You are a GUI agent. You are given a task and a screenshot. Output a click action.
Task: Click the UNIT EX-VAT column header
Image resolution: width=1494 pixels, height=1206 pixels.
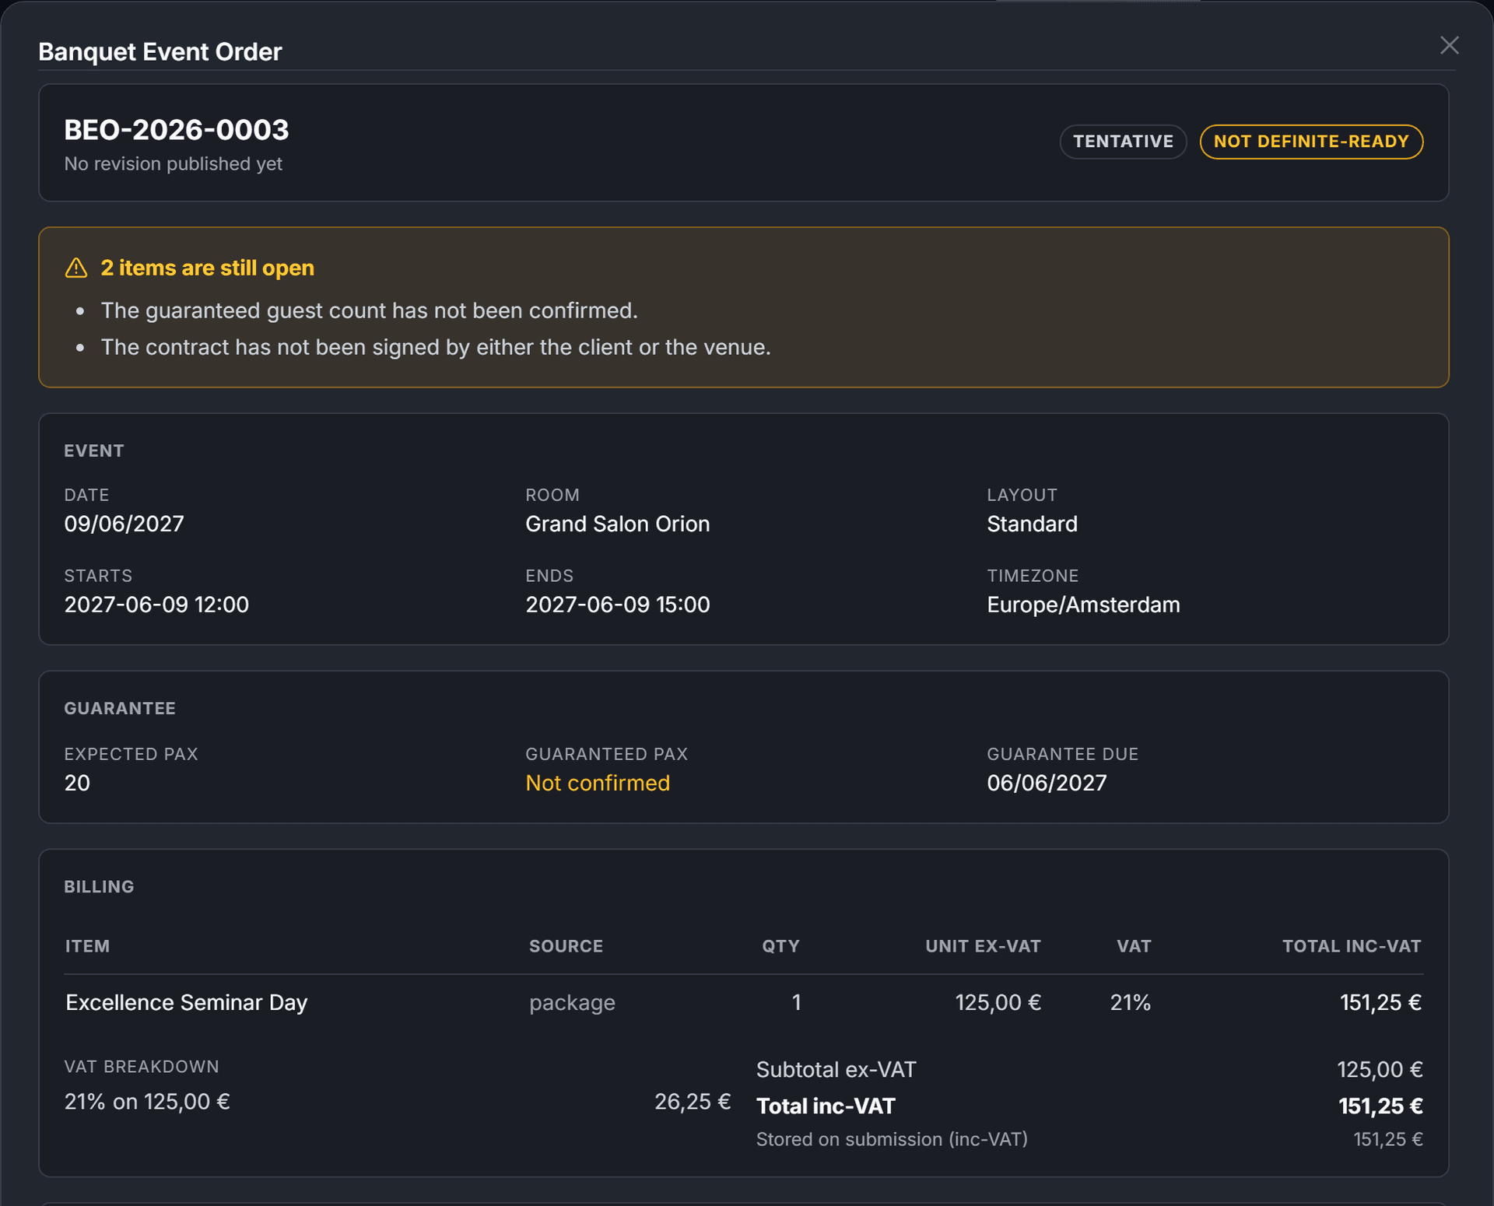coord(983,946)
